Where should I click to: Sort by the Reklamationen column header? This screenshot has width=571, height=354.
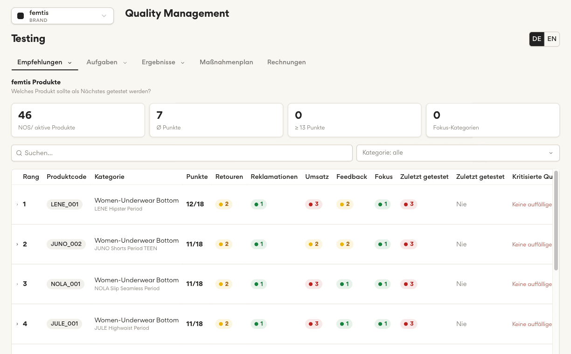pyautogui.click(x=274, y=177)
